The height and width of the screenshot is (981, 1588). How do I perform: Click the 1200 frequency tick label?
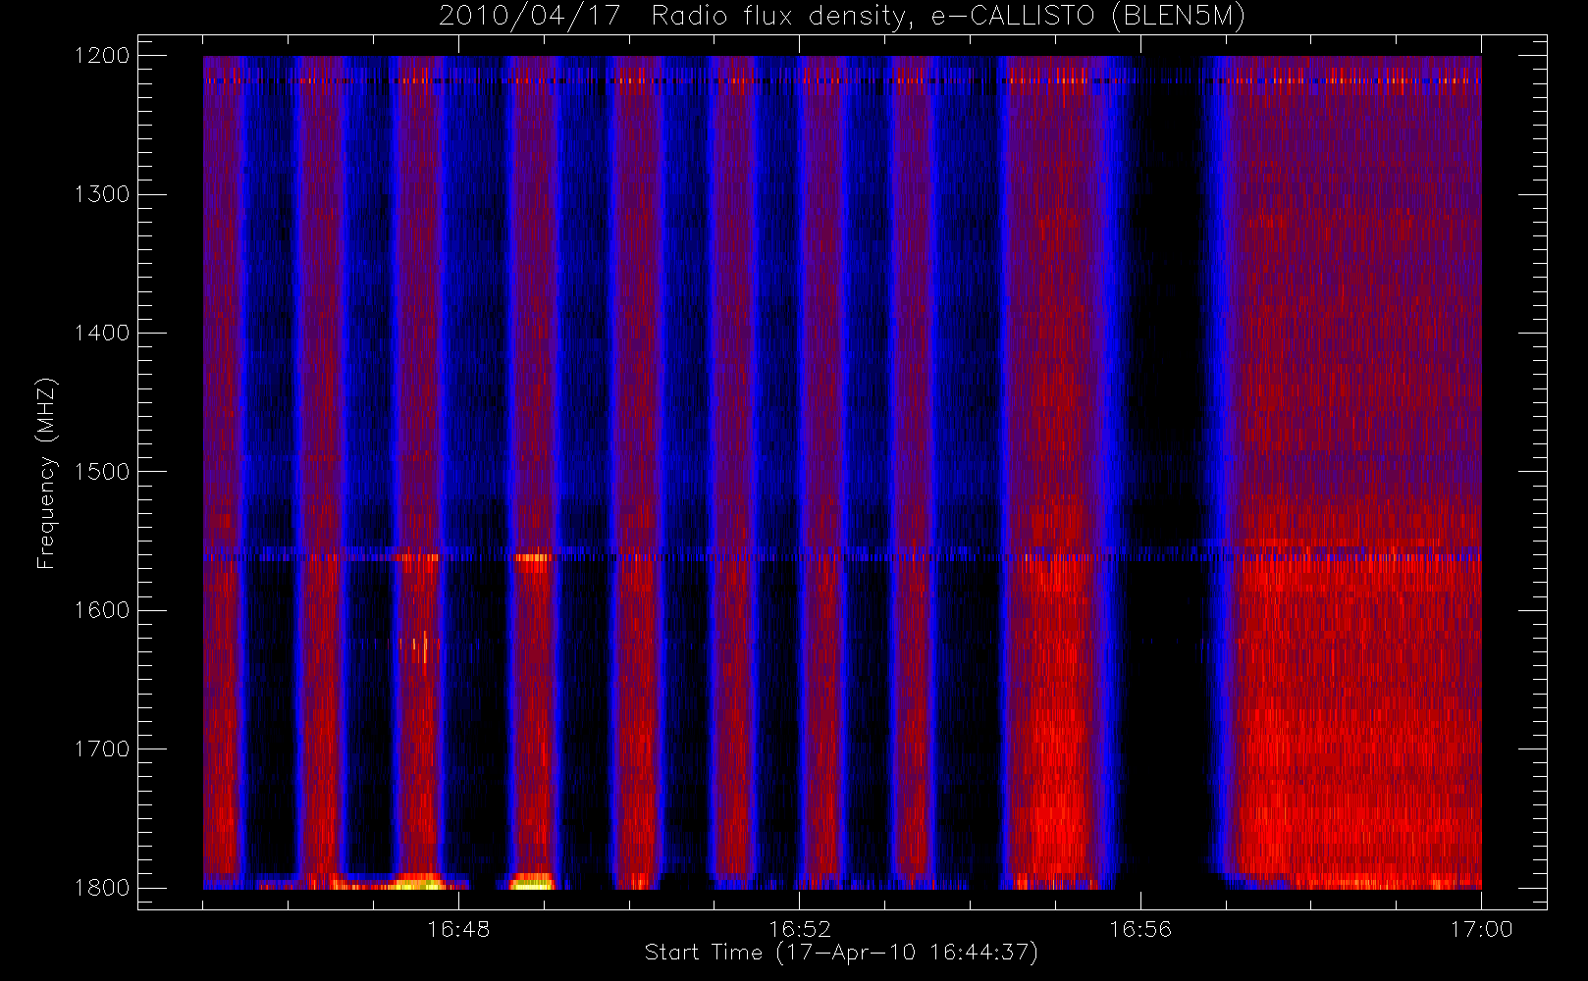point(102,56)
